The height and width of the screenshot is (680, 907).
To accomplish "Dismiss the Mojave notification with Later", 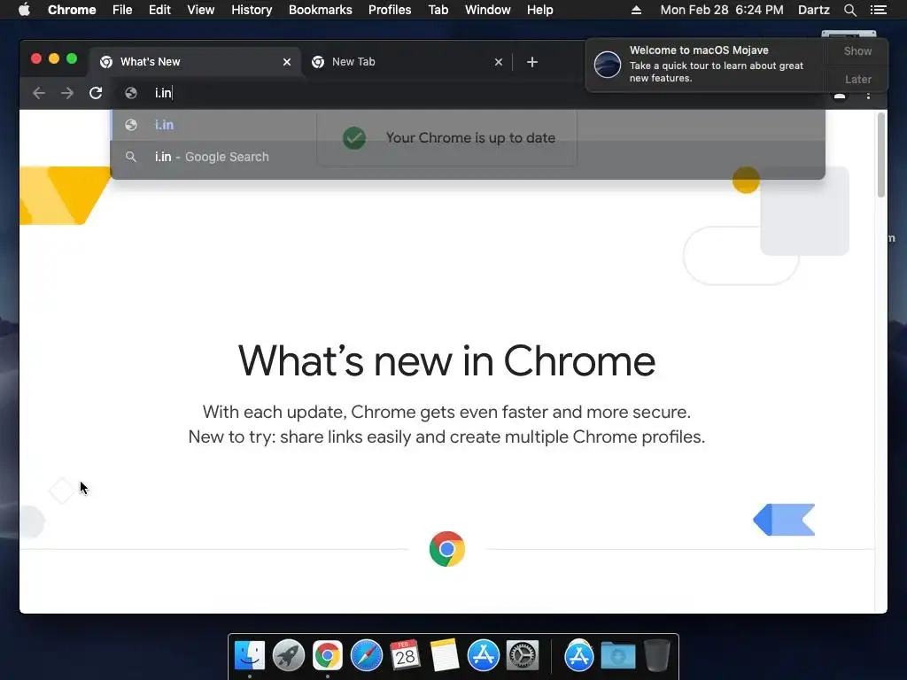I will click(857, 79).
